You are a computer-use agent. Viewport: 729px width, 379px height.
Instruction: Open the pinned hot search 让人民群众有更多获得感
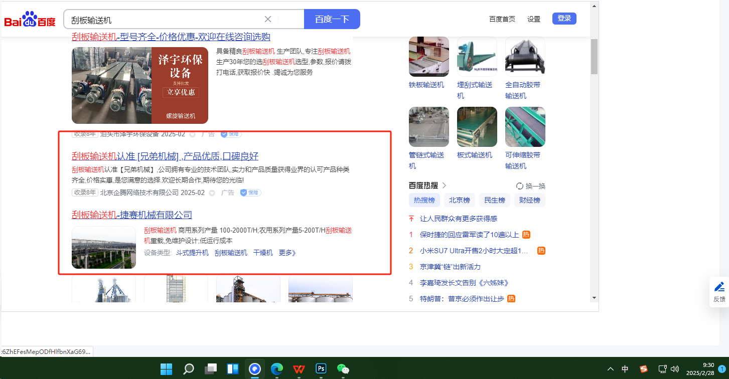(x=459, y=219)
